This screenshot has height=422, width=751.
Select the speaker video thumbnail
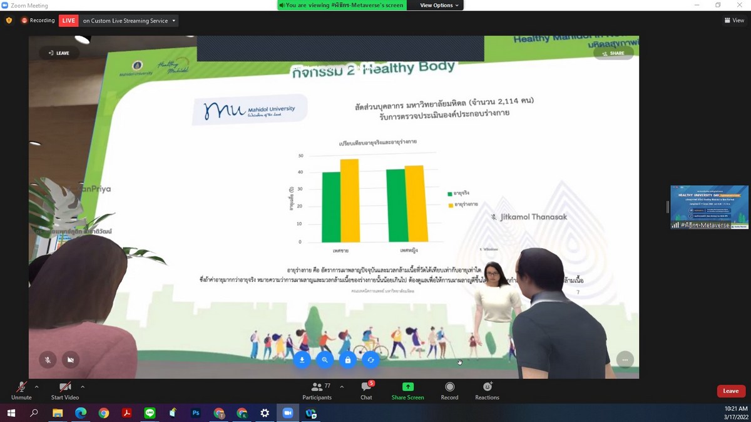pos(708,207)
